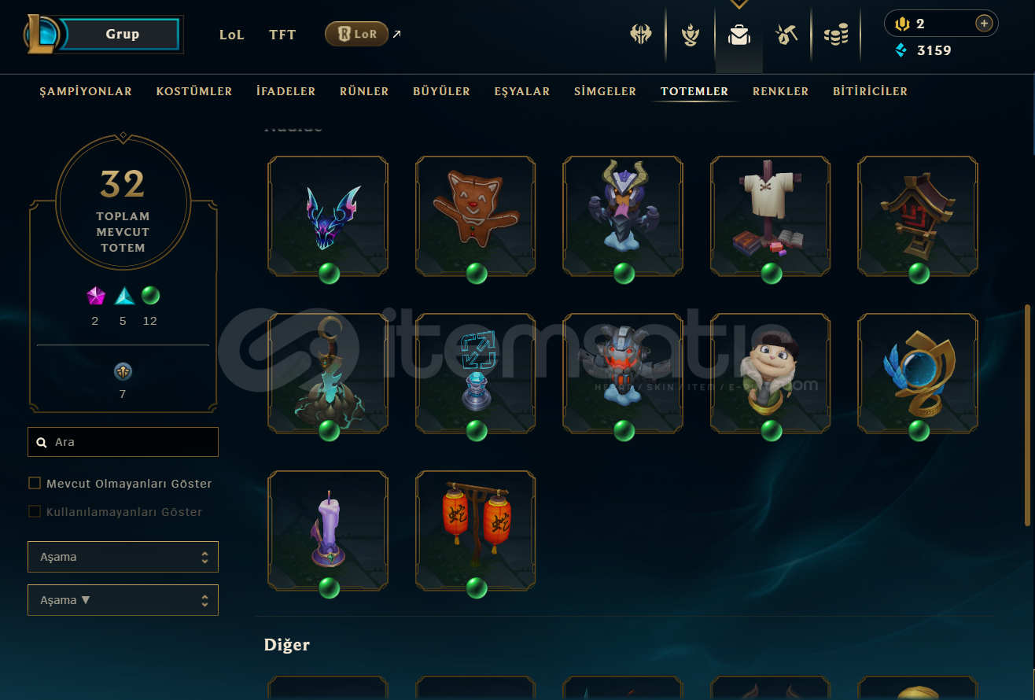Screen dimensions: 1035x700
Task: Click the League client logo icon
Action: [39, 34]
